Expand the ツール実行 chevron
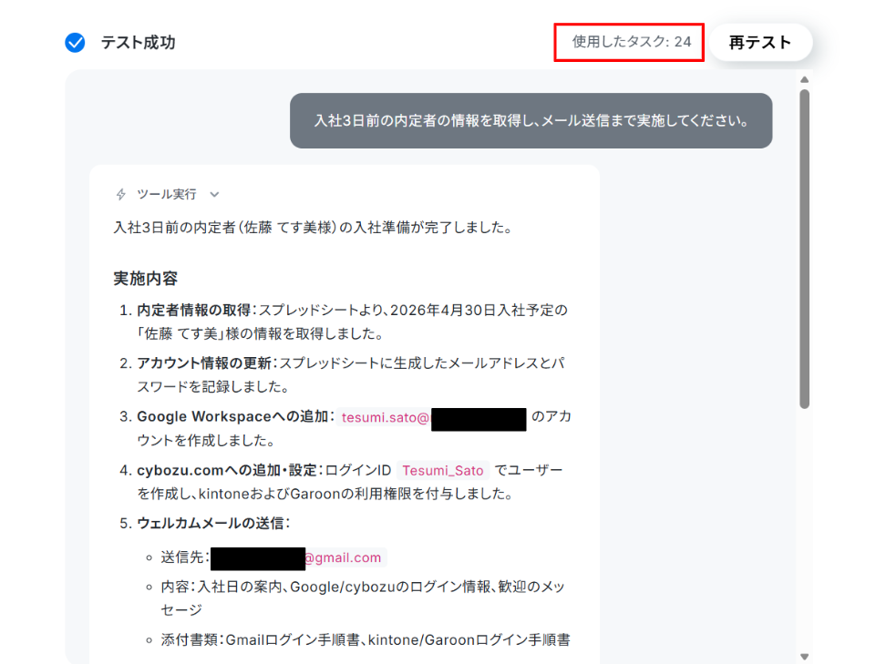Image resolution: width=876 pixels, height=664 pixels. pyautogui.click(x=214, y=194)
